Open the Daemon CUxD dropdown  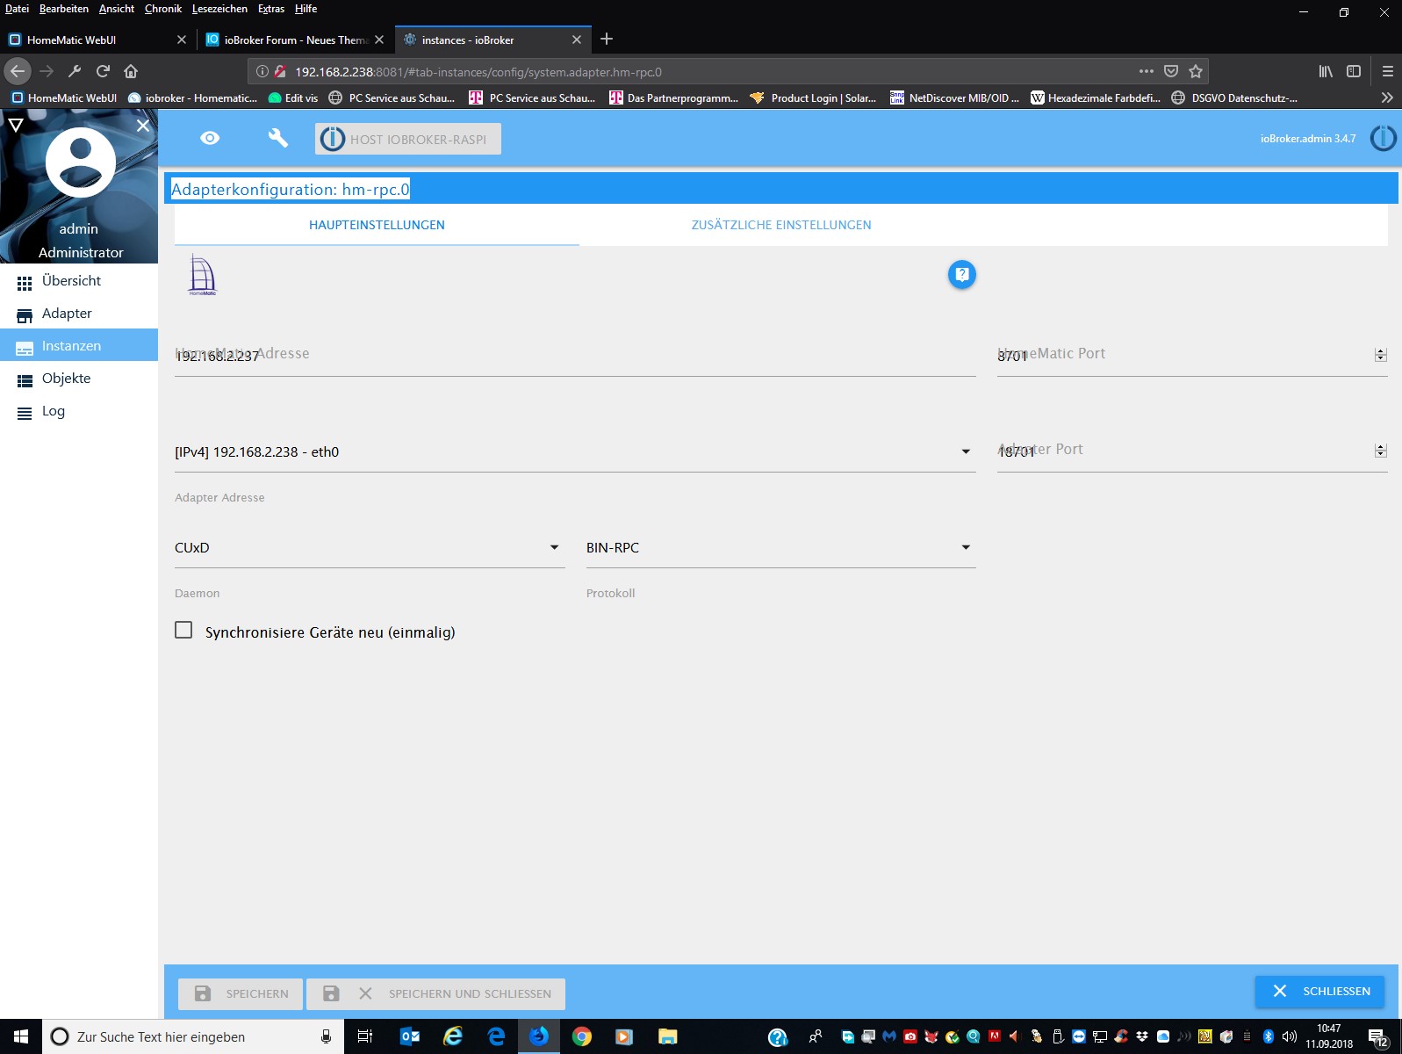tap(370, 547)
